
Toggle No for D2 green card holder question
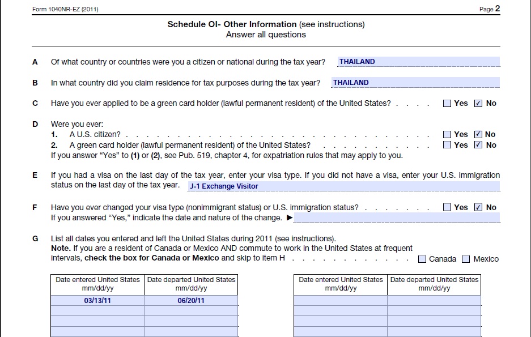tap(478, 145)
